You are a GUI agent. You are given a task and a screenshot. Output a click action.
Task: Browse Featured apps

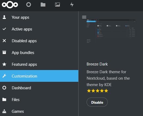point(39,64)
